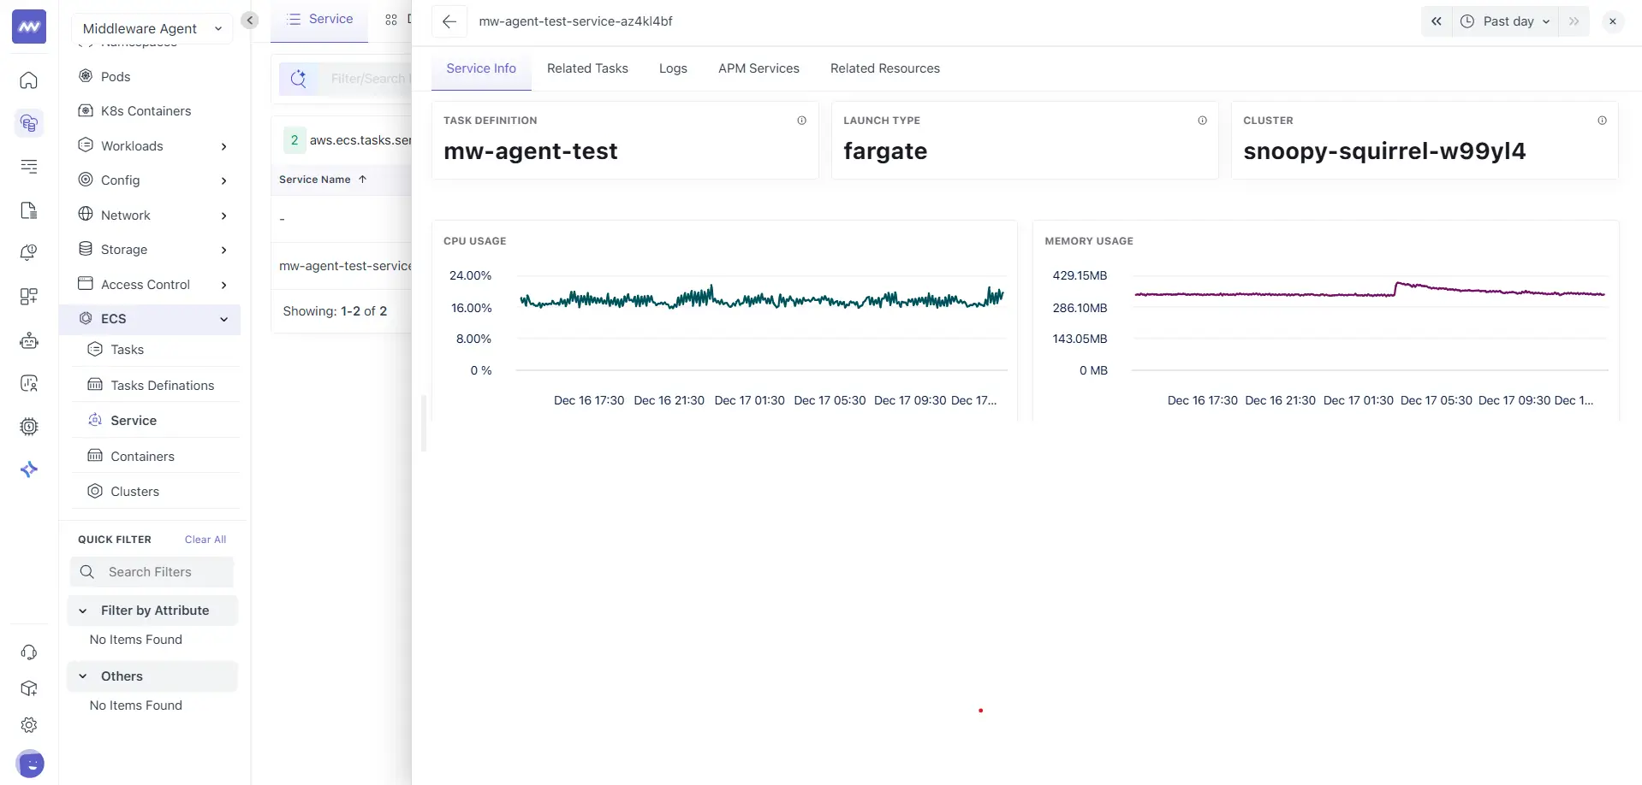
Task: Open the Past day time range dropdown
Action: point(1507,21)
